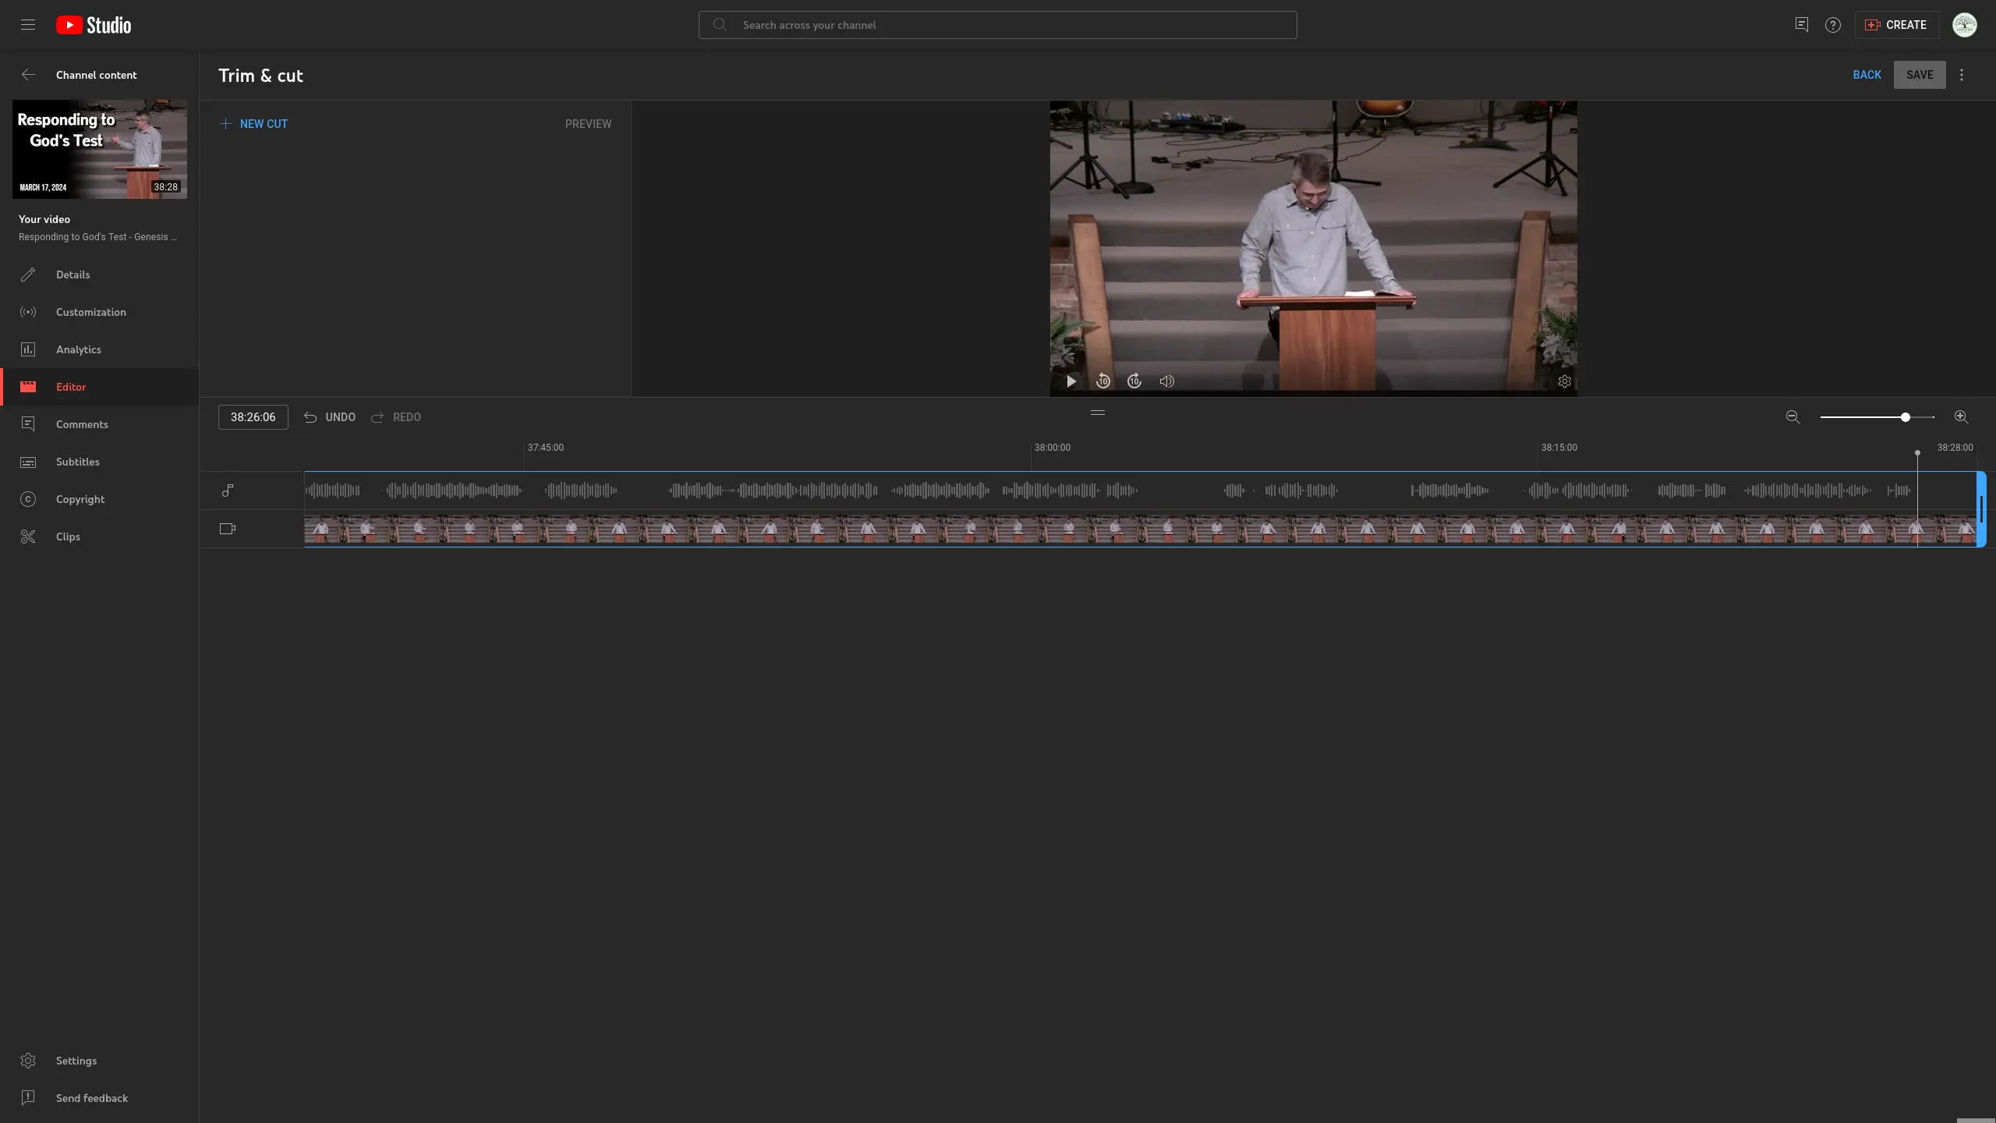Expand the timeline panel drag handle
The width and height of the screenshot is (1996, 1123).
(1098, 413)
